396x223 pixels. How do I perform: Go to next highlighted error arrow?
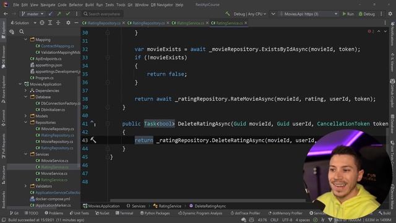(x=385, y=32)
